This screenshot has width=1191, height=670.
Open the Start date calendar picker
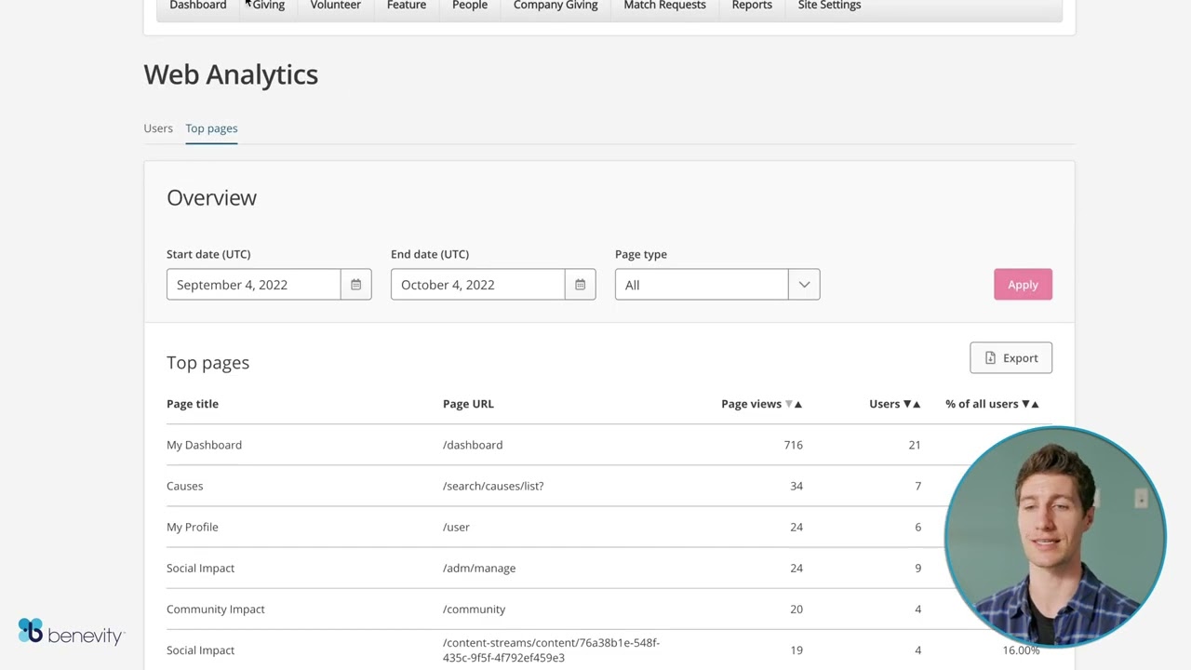(x=355, y=285)
